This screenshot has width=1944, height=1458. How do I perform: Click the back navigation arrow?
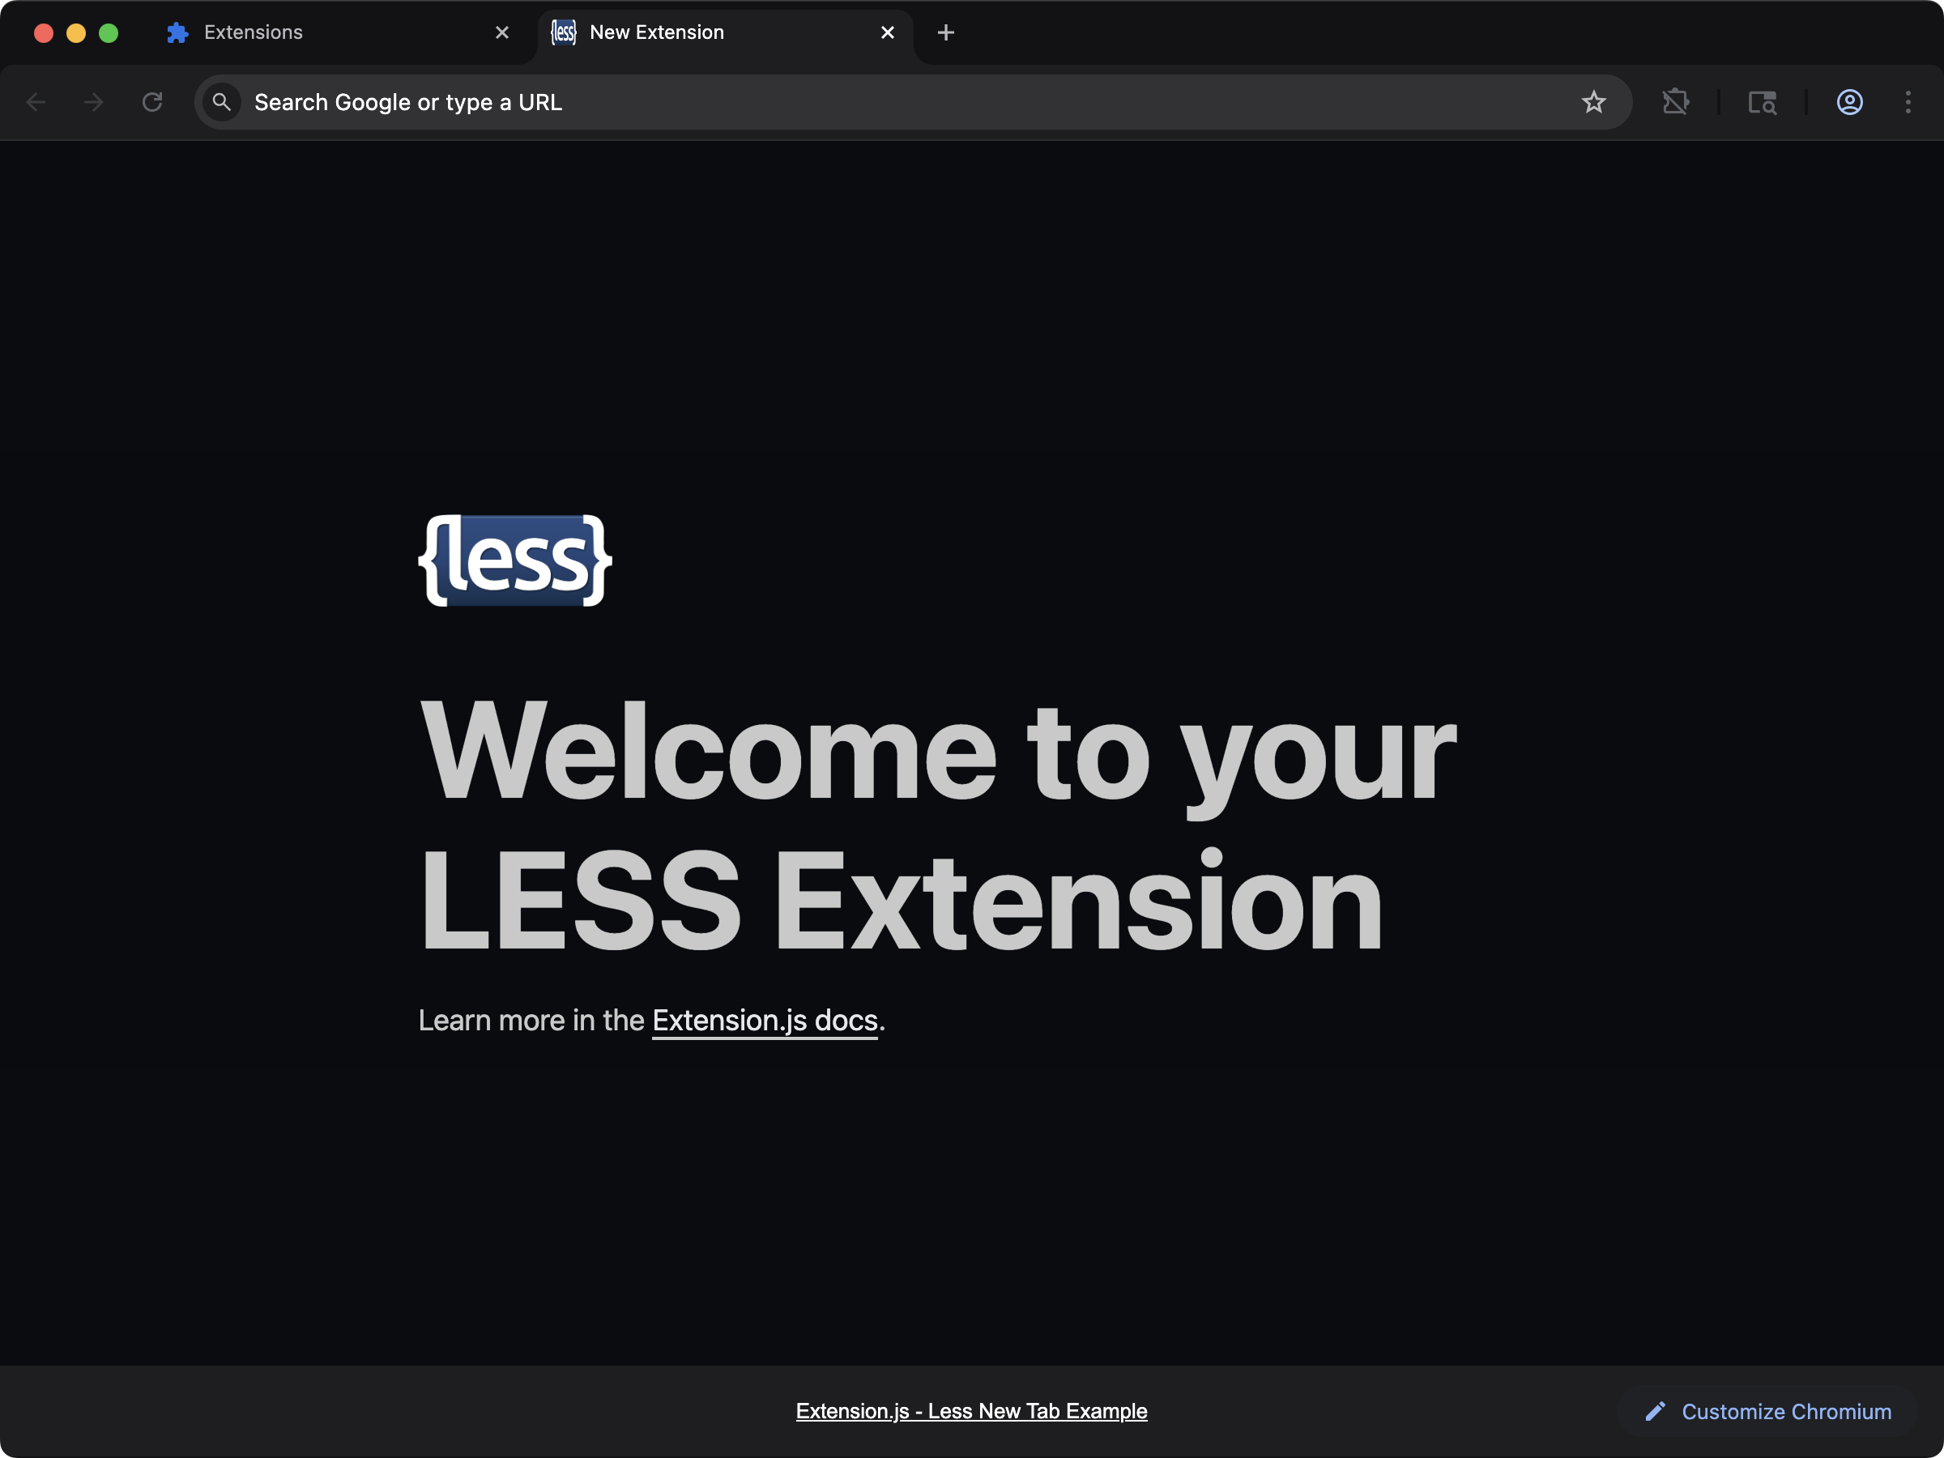point(36,102)
